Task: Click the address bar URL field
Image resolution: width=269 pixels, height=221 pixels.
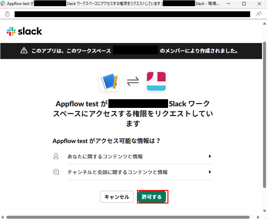Action: coord(132,14)
